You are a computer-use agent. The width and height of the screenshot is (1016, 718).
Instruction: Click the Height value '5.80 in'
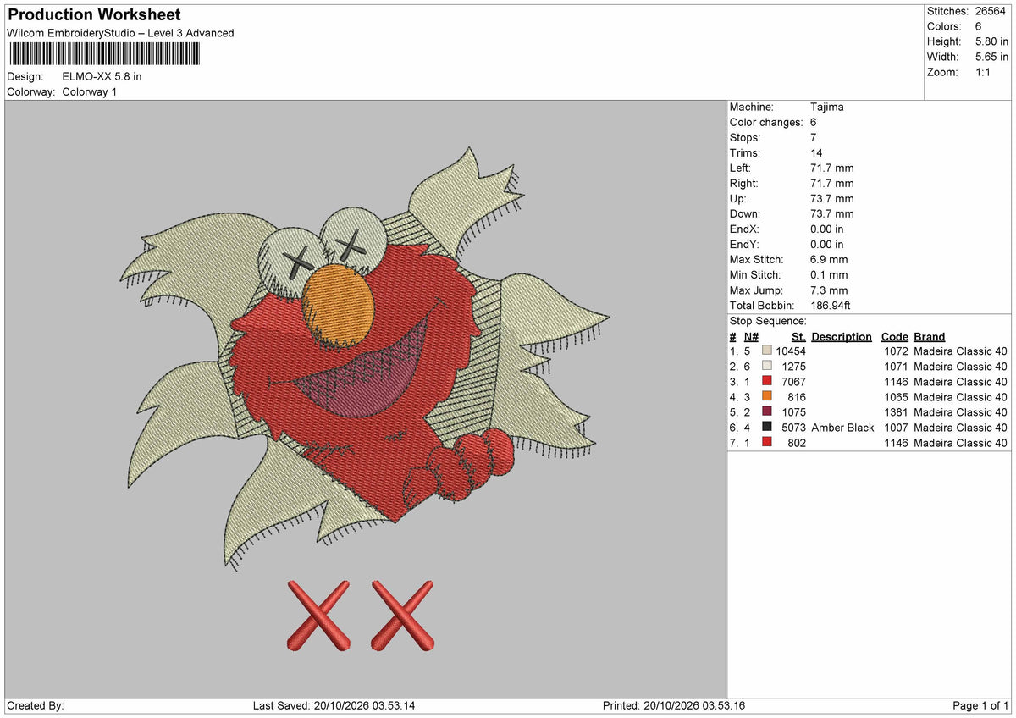click(991, 41)
